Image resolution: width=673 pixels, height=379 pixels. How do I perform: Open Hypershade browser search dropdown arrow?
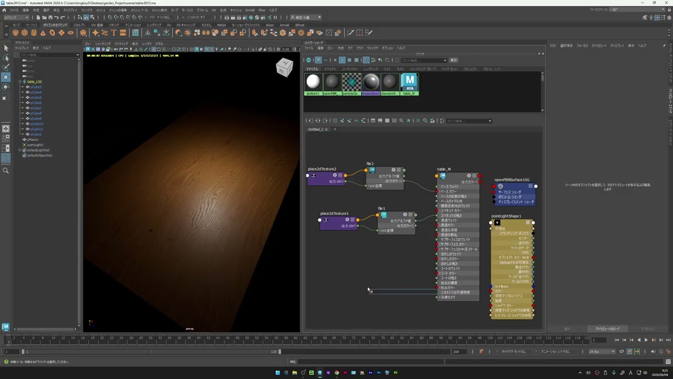click(445, 60)
